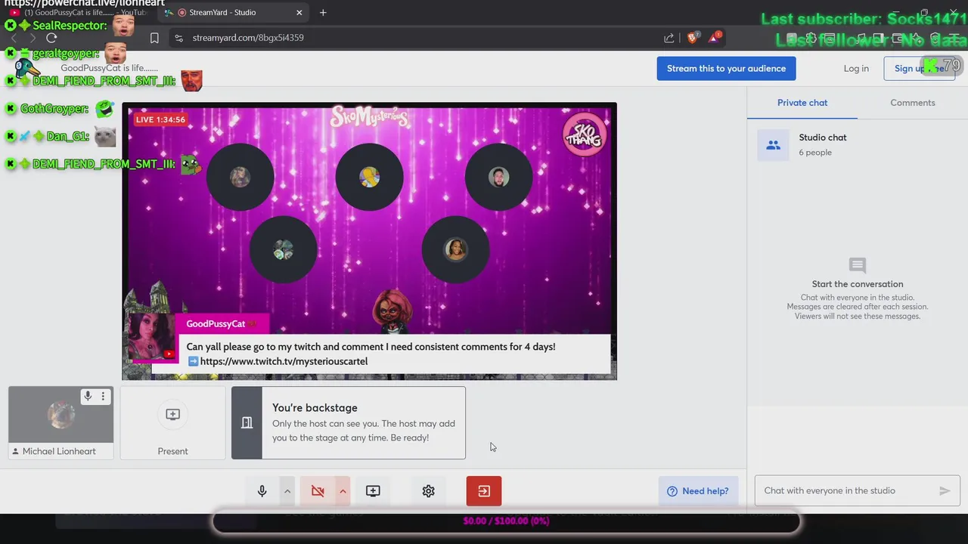Click Stream this to your audience button
The height and width of the screenshot is (544, 968).
point(726,68)
